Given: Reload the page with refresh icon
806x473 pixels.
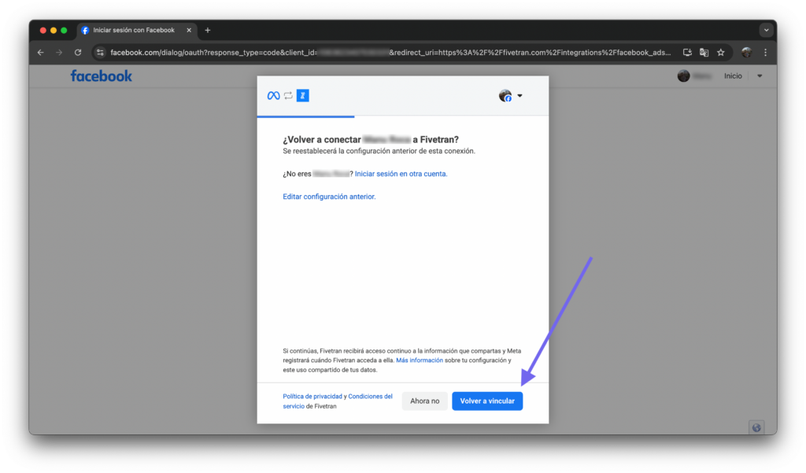Looking at the screenshot, I should coord(78,53).
